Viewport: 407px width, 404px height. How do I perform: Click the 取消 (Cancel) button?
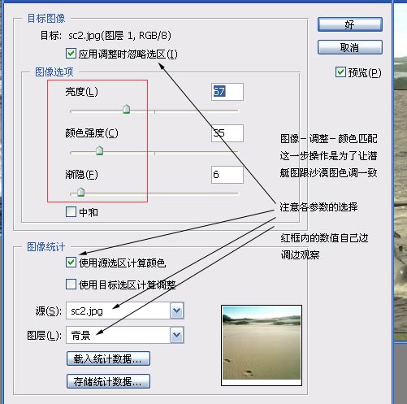click(x=350, y=47)
